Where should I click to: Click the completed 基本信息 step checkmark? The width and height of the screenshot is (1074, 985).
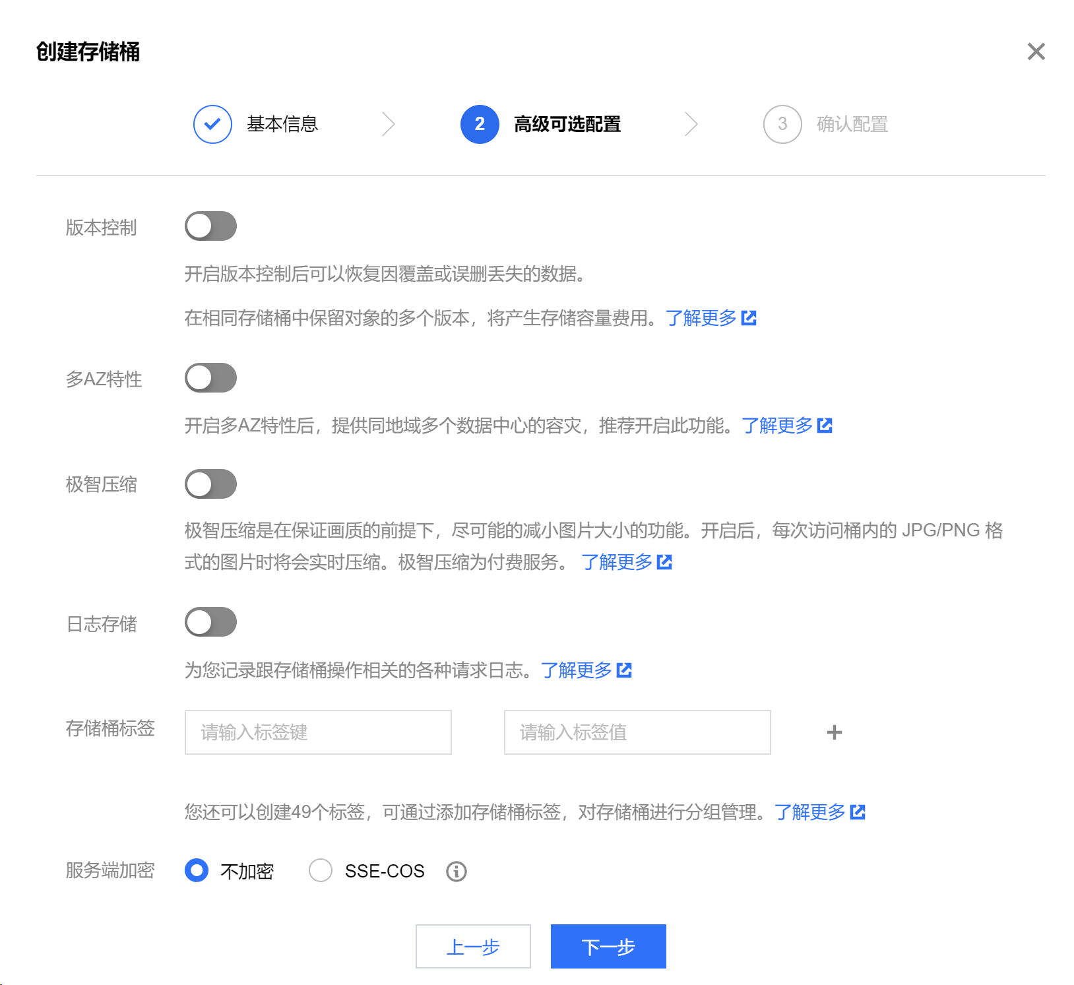coord(212,124)
